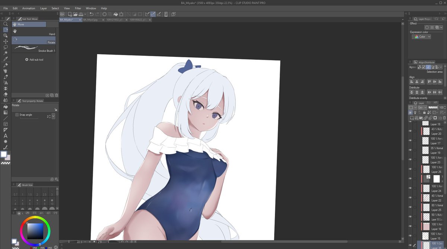Delete layer with trash icon
Image resolution: width=447 pixels, height=249 pixels.
(444, 117)
